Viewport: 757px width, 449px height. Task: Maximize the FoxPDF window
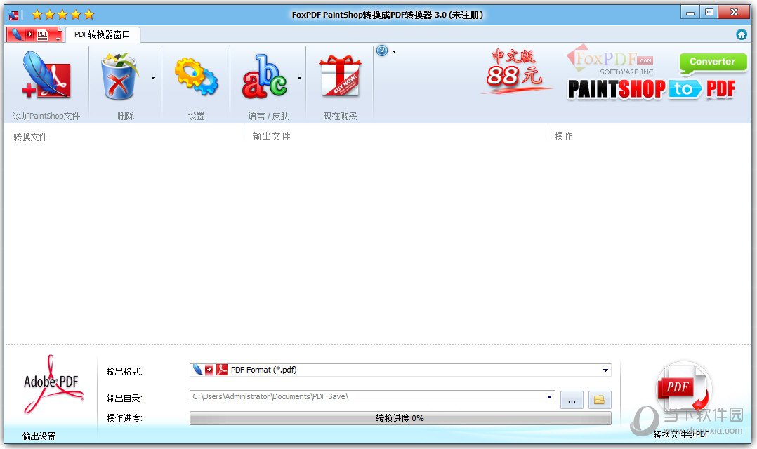709,12
